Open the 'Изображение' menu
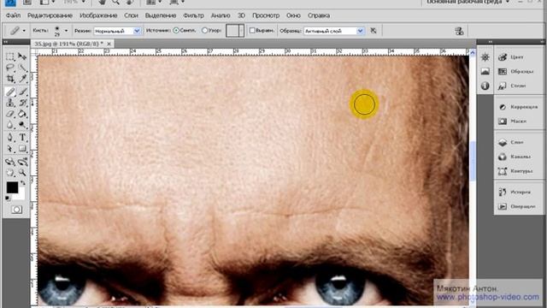Image resolution: width=547 pixels, height=308 pixels. click(x=98, y=15)
